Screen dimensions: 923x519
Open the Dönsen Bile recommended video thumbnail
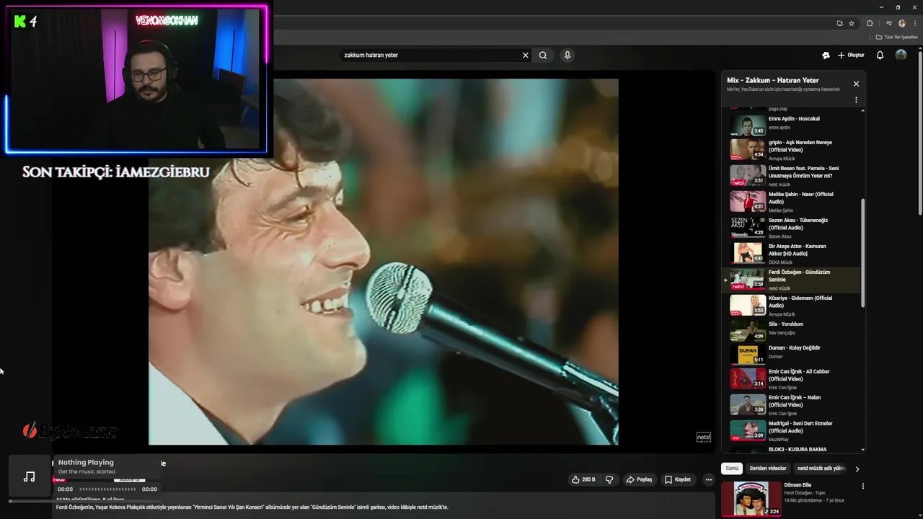[x=751, y=498]
